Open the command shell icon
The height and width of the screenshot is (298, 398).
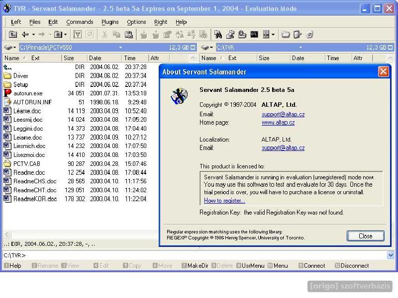[x=254, y=34]
